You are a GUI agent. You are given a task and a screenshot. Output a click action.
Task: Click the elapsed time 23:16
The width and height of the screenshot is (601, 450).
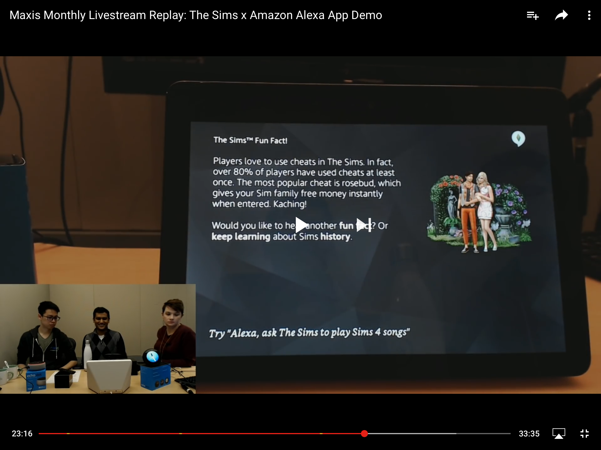click(x=22, y=434)
